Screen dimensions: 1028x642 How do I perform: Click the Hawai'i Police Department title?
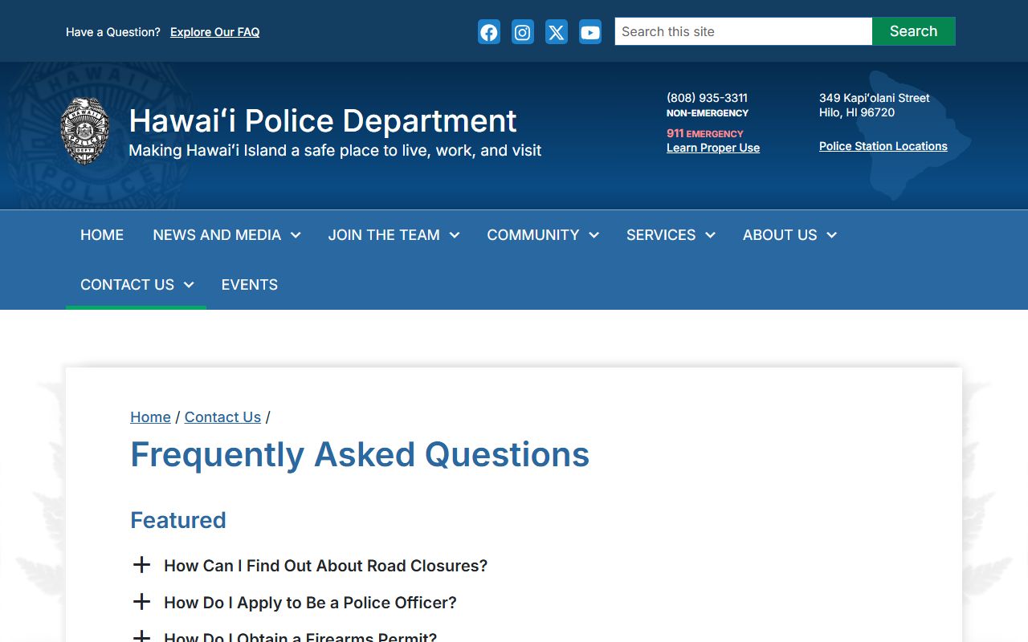pos(323,121)
